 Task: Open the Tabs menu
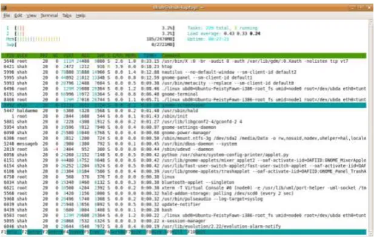click(x=67, y=16)
